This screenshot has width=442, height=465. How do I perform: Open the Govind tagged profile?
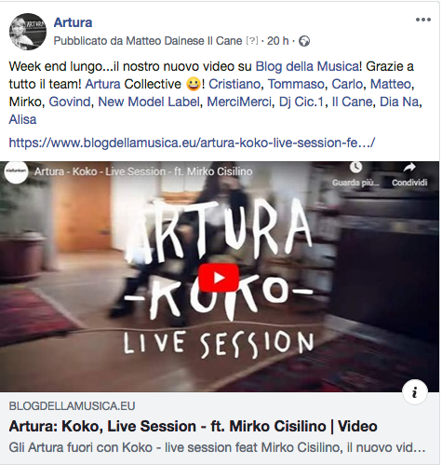[x=70, y=102]
